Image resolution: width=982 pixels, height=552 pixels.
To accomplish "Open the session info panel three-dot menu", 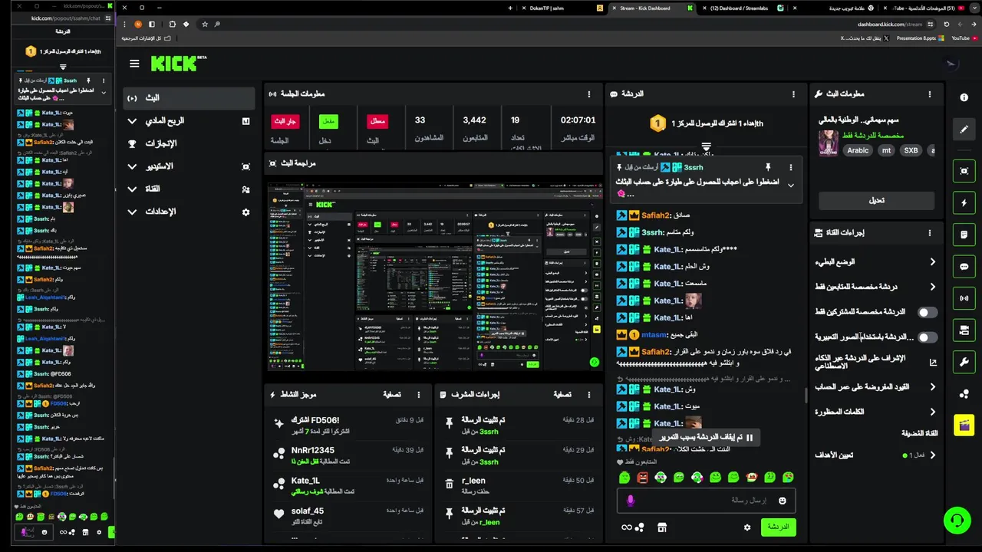I will [589, 94].
